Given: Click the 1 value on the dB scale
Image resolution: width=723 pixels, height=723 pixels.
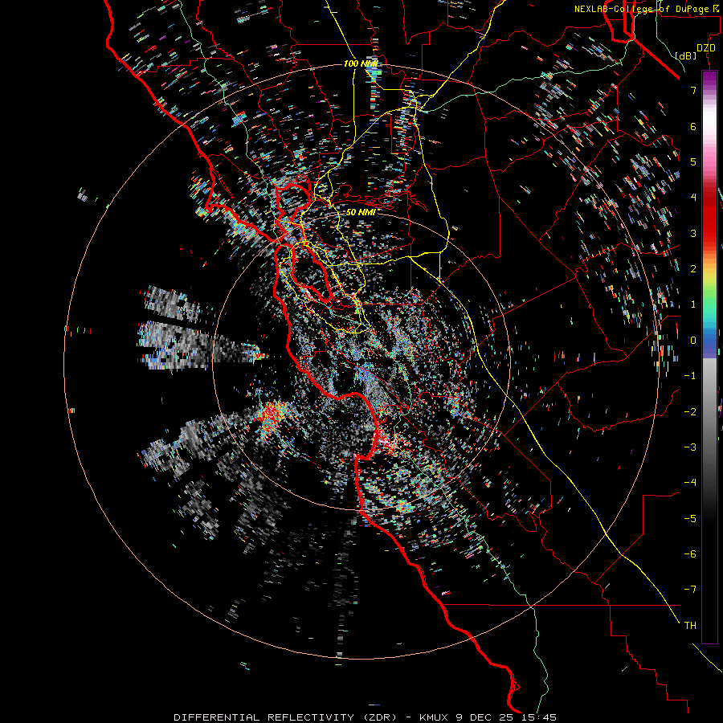Looking at the screenshot, I should (693, 304).
